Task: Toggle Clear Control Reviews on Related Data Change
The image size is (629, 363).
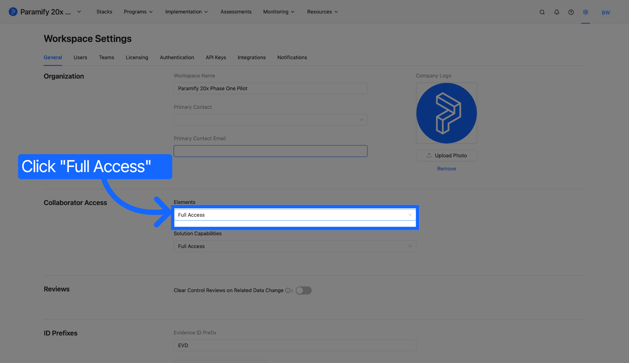Action: click(304, 290)
